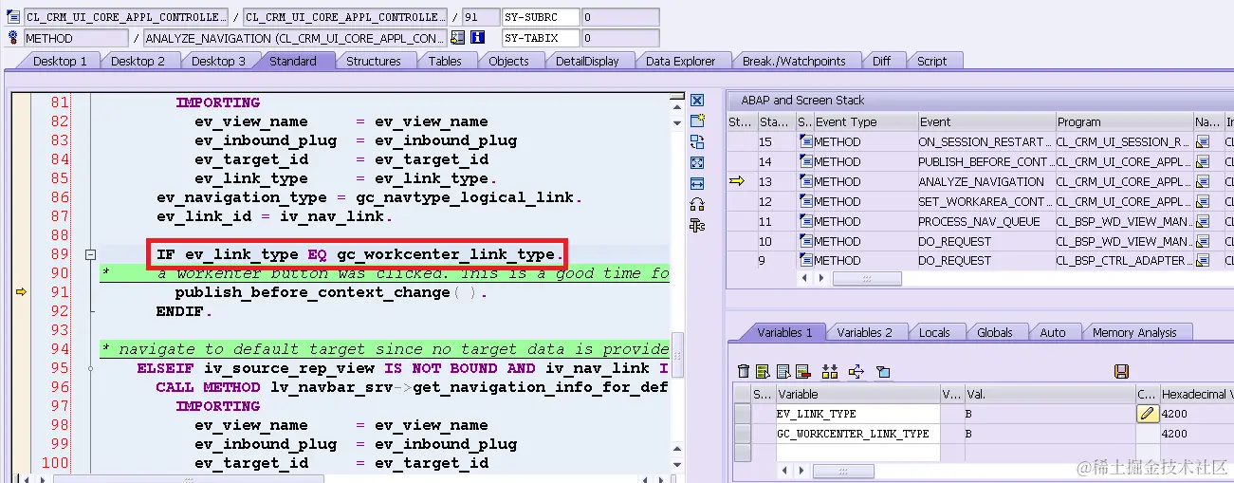Click the layout icon right of branching arrow
Screen dimensions: 1234x483
[x=882, y=371]
